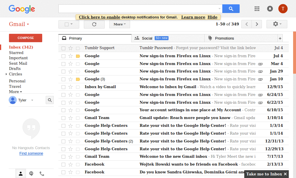The image size is (296, 178).
Task: Click the blue search magnifier button
Action: pos(231,9)
